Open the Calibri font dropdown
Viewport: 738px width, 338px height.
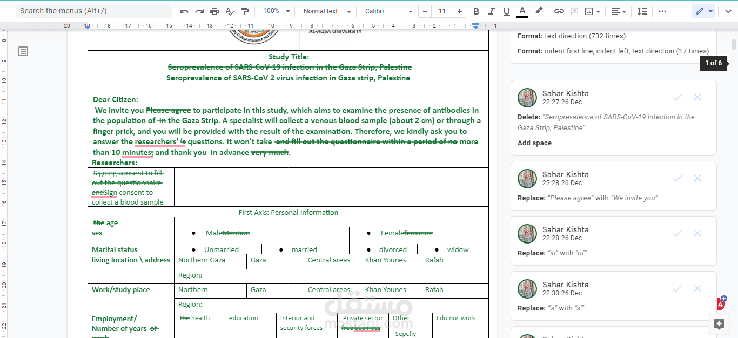[x=389, y=11]
